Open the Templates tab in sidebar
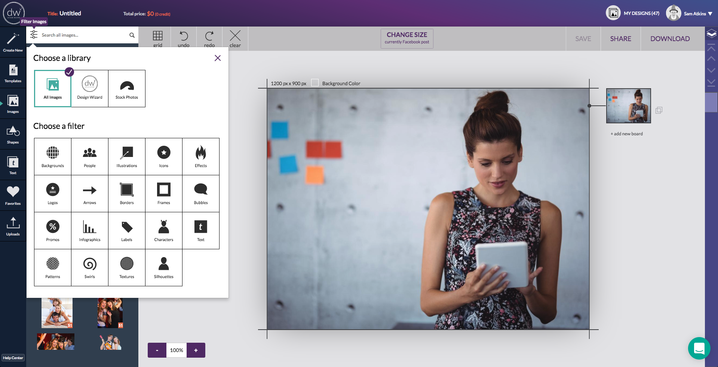The image size is (718, 367). click(13, 73)
